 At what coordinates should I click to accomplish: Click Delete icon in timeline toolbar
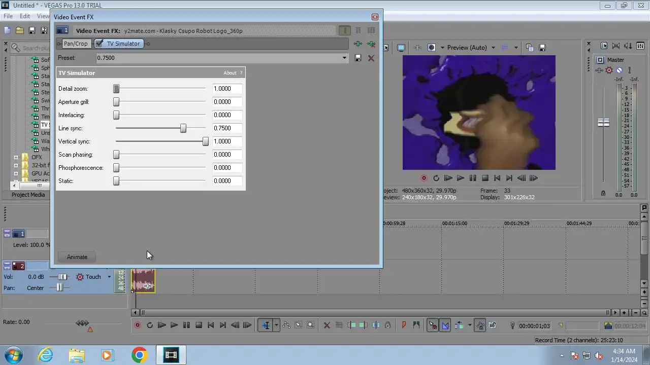pos(327,325)
